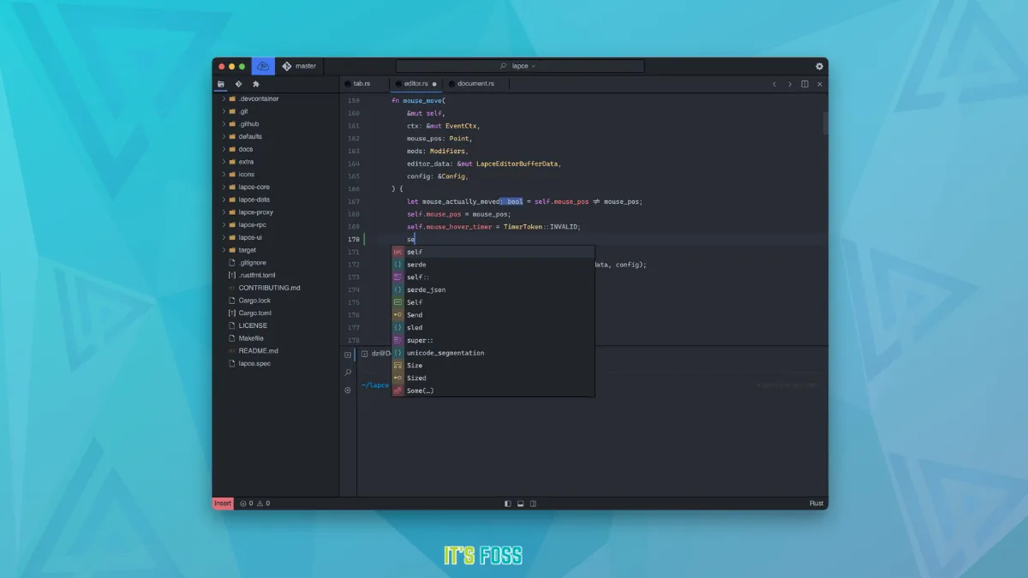Choose the 'Sized' completion suggestion
Viewport: 1028px width, 578px height.
[493, 378]
